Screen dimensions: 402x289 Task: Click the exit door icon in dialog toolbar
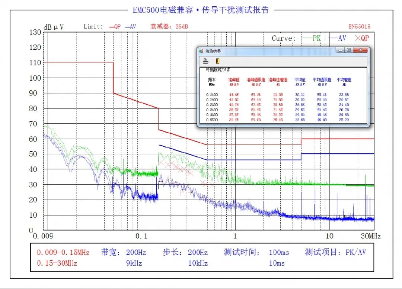pos(217,61)
